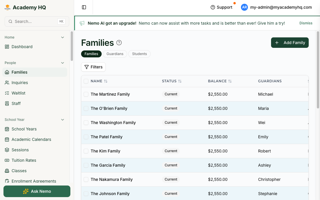Click the Families house icon in sidebar

[x=7, y=72]
